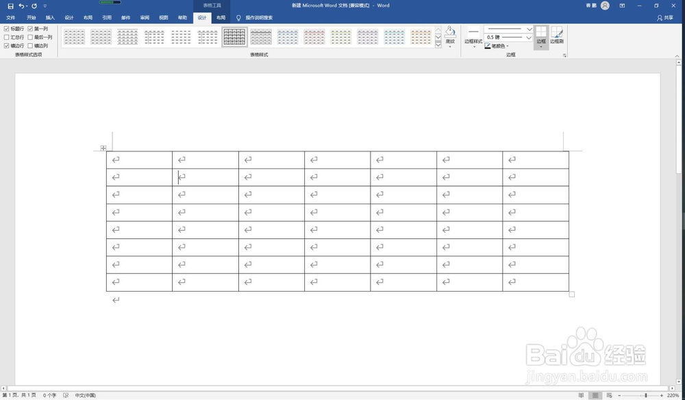Click the proofing check icon in status bar
The width and height of the screenshot is (685, 400).
coord(66,395)
